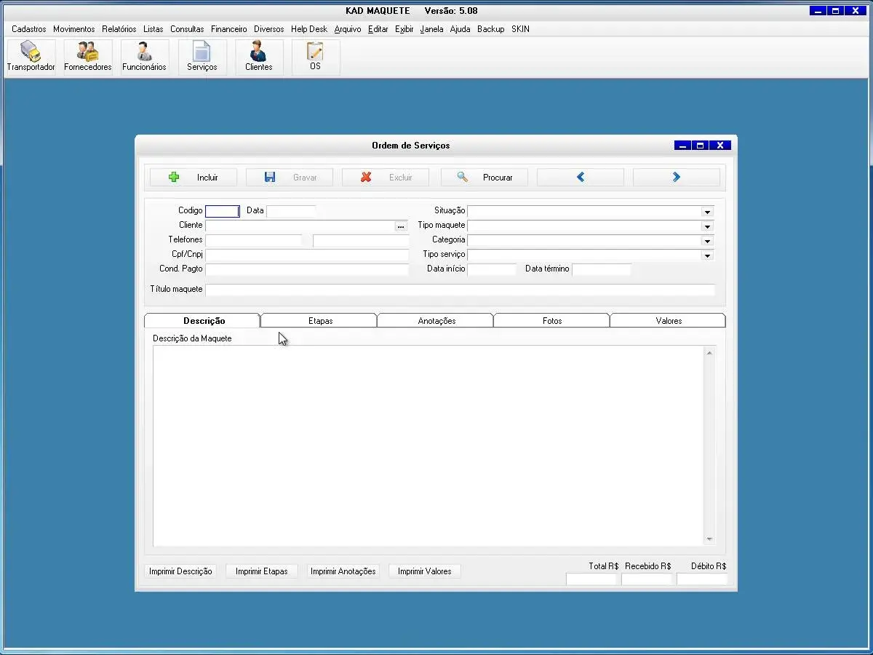873x655 pixels.
Task: Click the Imprimir Anotações button
Action: tap(343, 571)
